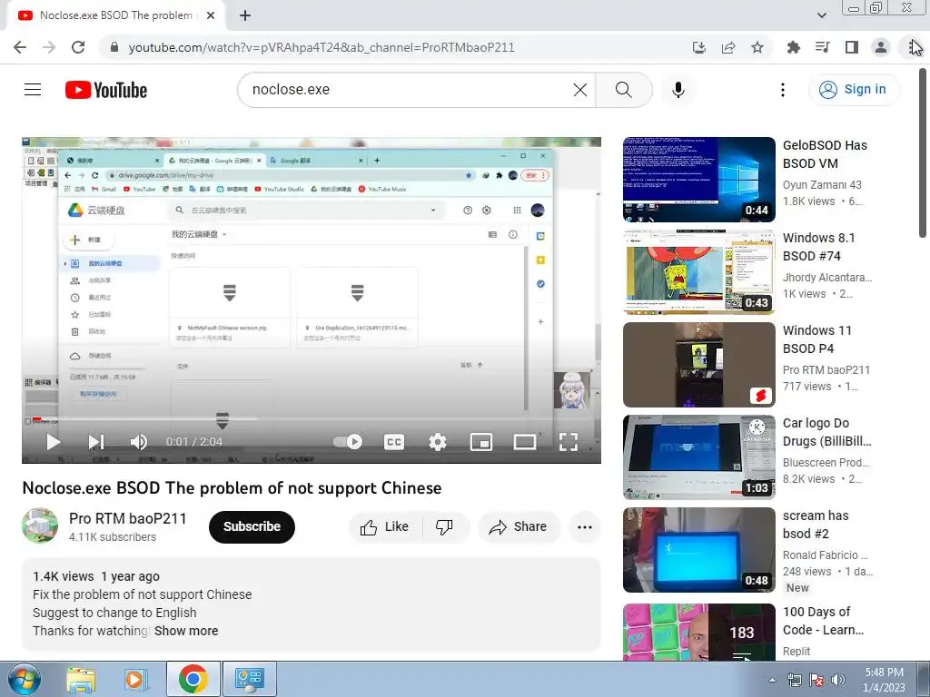Run search with magnifier button
This screenshot has width=930, height=697.
[x=623, y=90]
